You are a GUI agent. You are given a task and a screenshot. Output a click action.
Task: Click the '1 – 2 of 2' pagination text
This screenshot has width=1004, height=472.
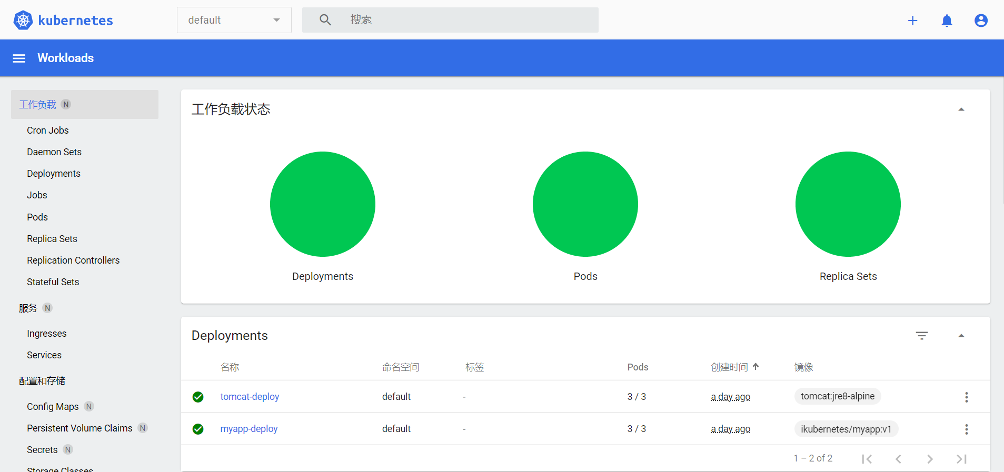tap(813, 458)
